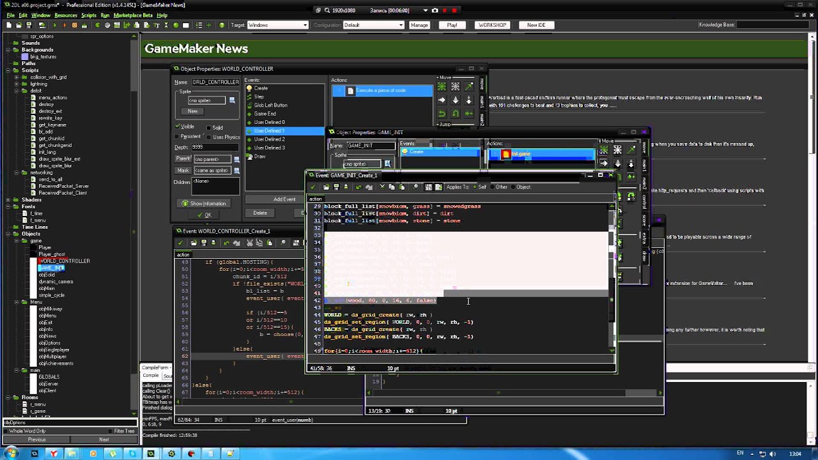
Task: Click the Save project icon in main toolbar
Action: click(29, 25)
